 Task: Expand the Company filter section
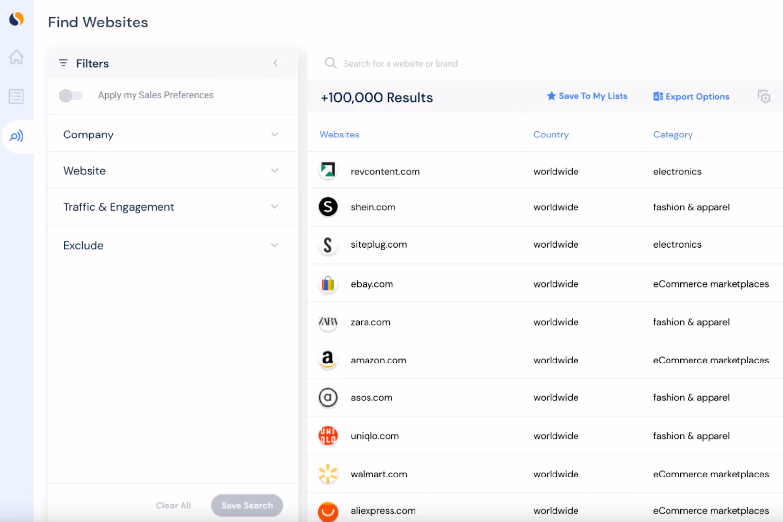[x=173, y=134]
